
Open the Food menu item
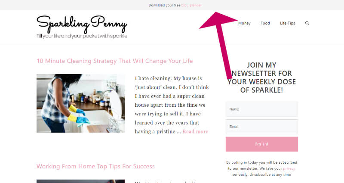tap(265, 23)
